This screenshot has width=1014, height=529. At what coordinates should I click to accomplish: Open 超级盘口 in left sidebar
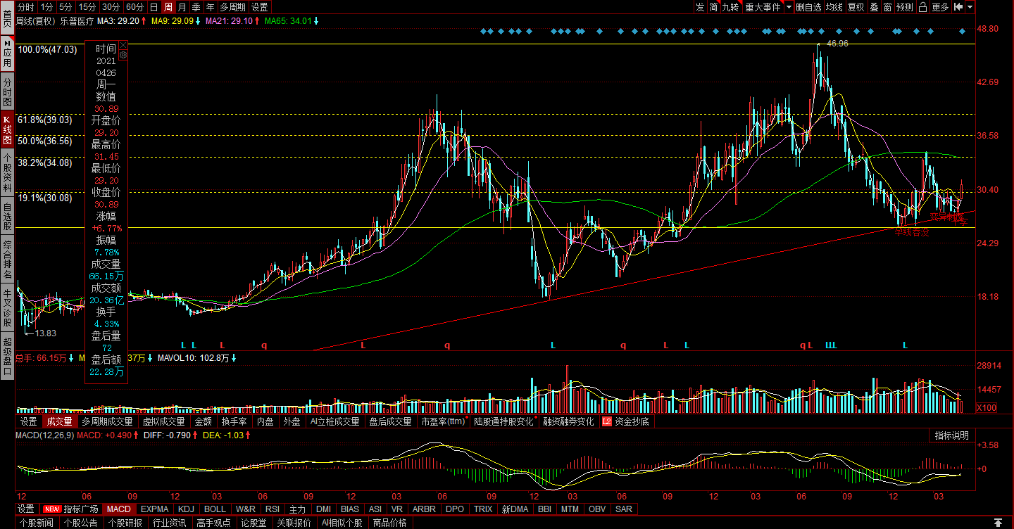point(7,355)
